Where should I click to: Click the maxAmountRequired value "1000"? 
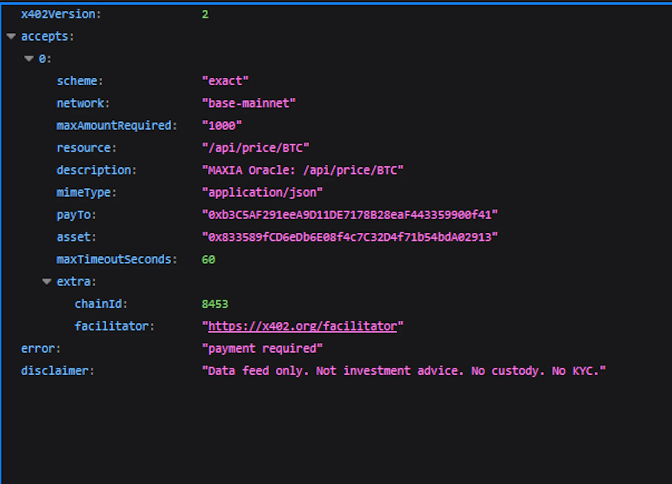[x=221, y=125]
